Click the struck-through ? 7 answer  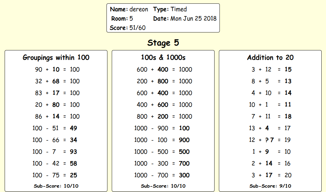[x=269, y=140]
